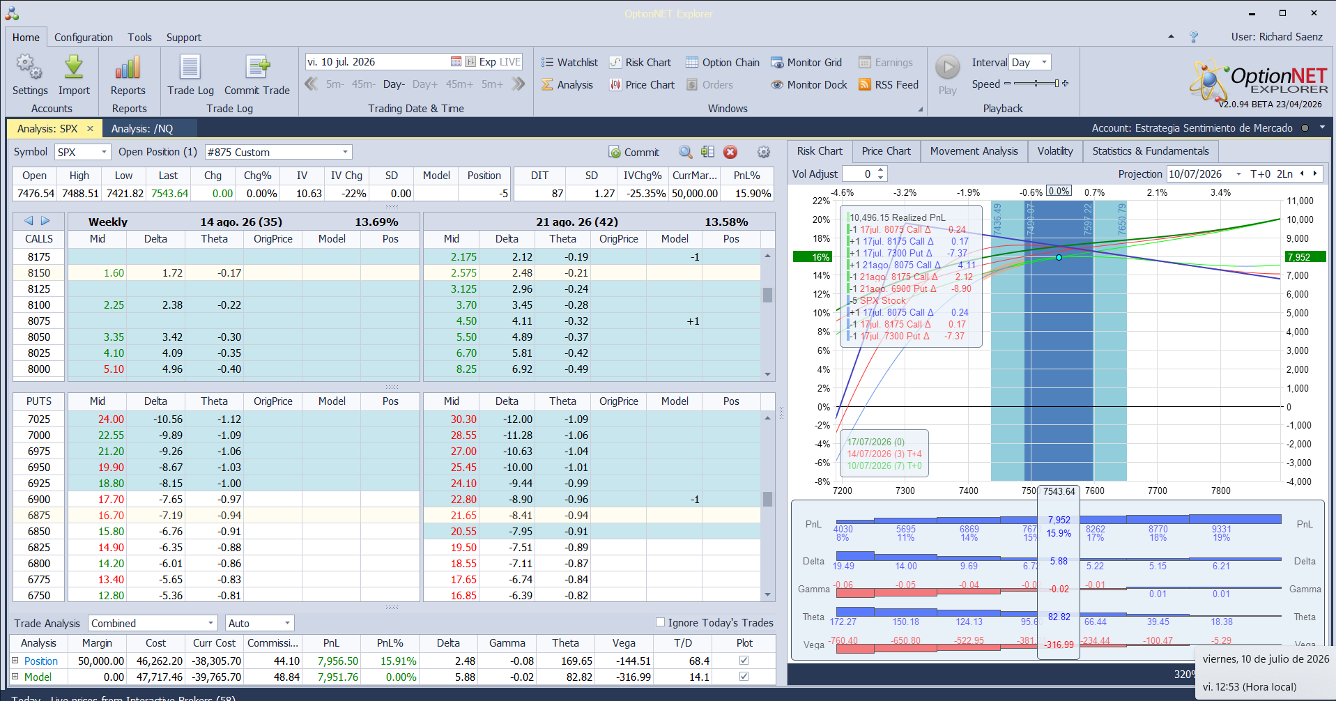1336x701 pixels.
Task: Toggle Ignore Today's Trades checkbox
Action: coord(660,622)
